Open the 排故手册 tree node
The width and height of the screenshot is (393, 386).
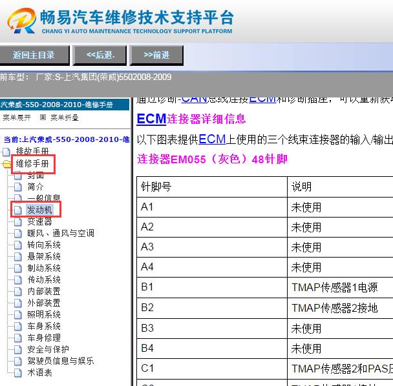pos(32,151)
